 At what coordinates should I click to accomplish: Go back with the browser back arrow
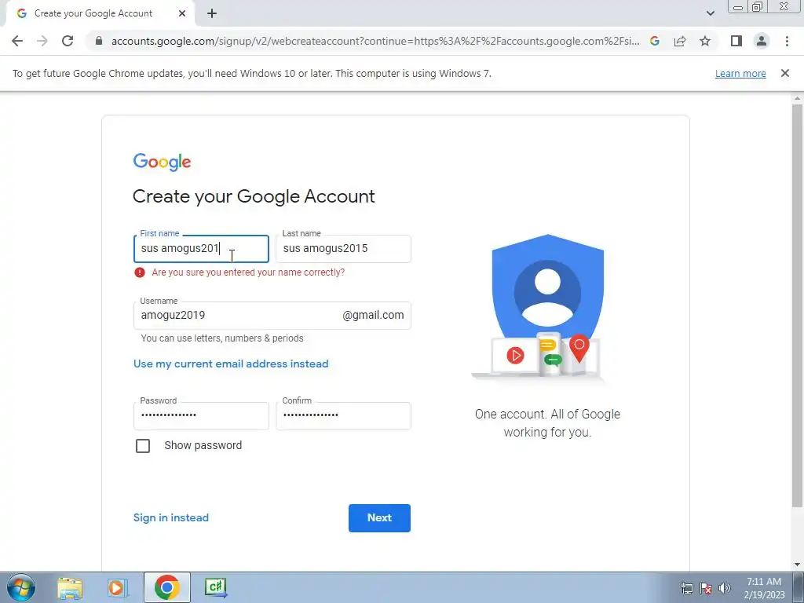click(x=17, y=41)
